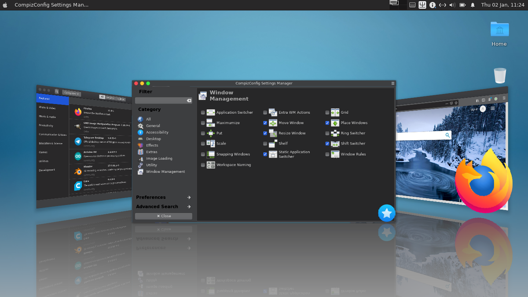Open the notification bell in top panel
The width and height of the screenshot is (528, 297).
point(473,5)
